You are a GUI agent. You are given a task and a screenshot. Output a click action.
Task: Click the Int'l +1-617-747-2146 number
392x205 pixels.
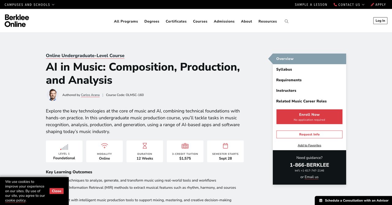point(309,171)
